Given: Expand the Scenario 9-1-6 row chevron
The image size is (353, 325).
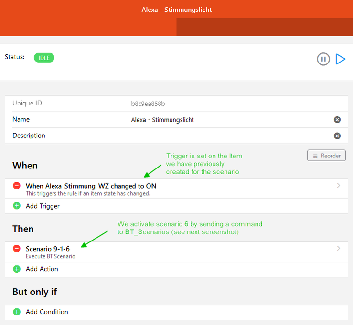Looking at the screenshot, I should tap(338, 248).
